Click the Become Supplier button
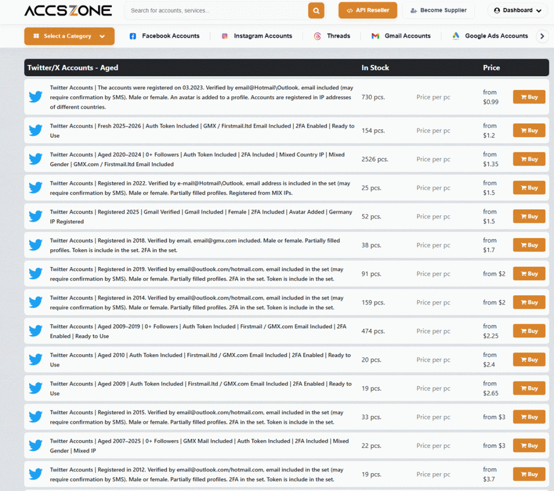 click(438, 10)
